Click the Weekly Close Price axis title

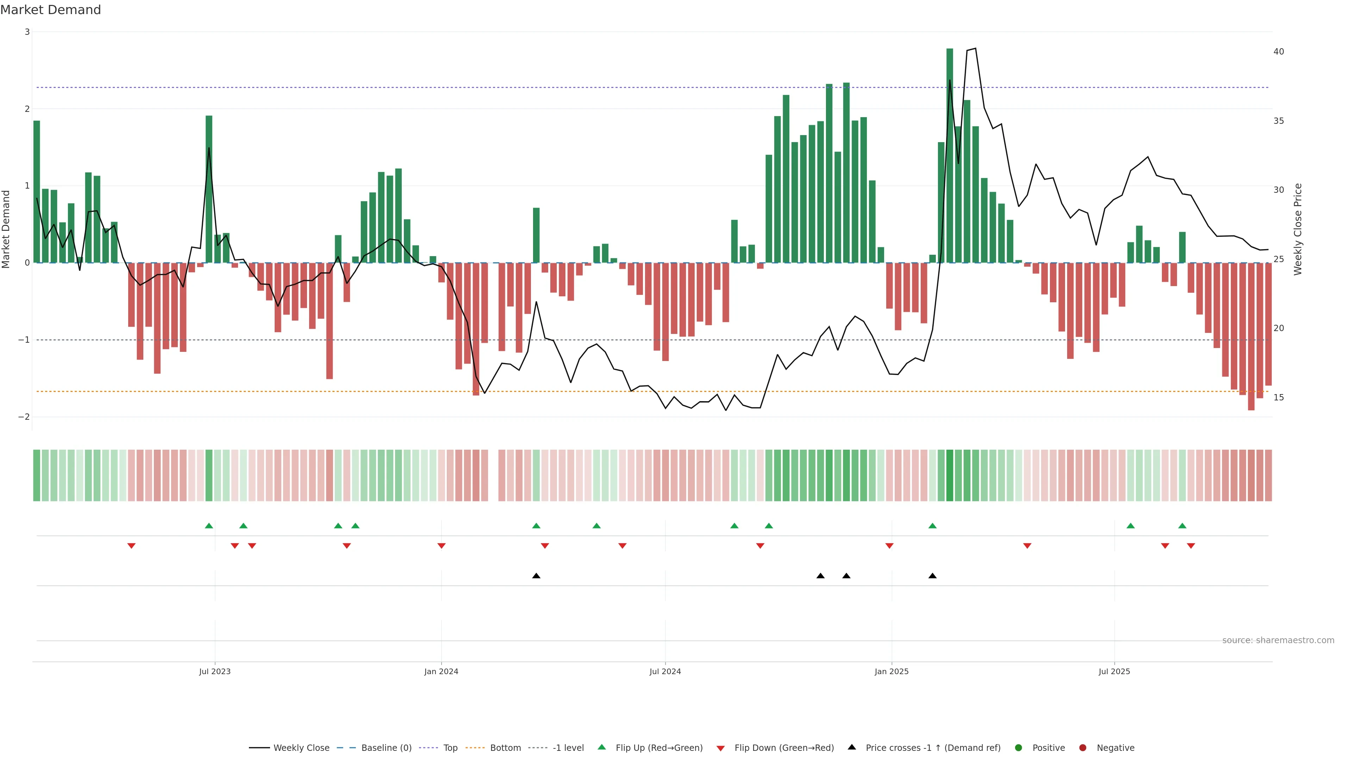click(1298, 229)
